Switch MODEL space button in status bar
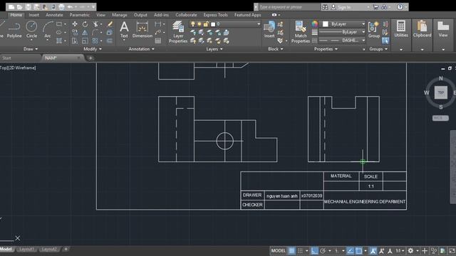 click(279, 250)
